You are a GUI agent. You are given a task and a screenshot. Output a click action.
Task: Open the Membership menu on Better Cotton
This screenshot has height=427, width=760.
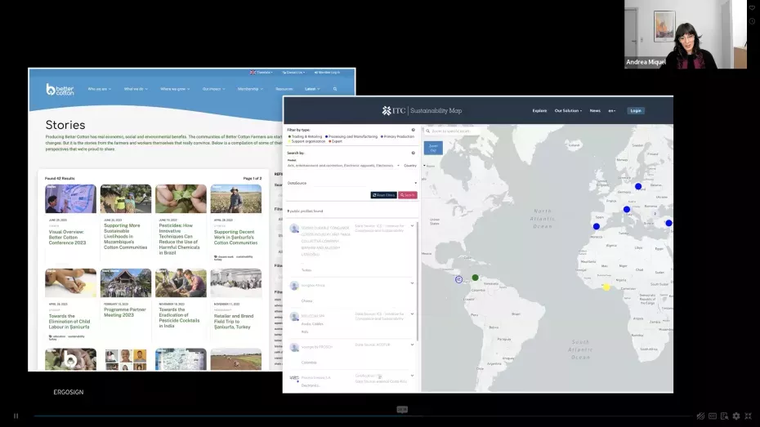coord(248,89)
